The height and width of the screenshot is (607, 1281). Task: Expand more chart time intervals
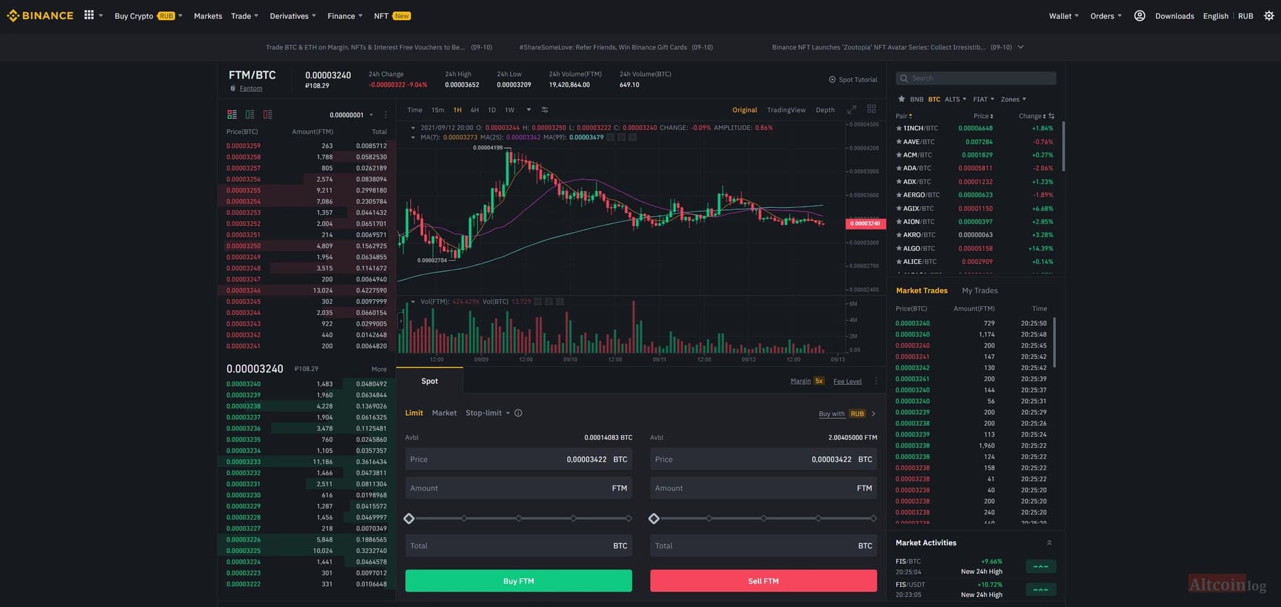528,110
